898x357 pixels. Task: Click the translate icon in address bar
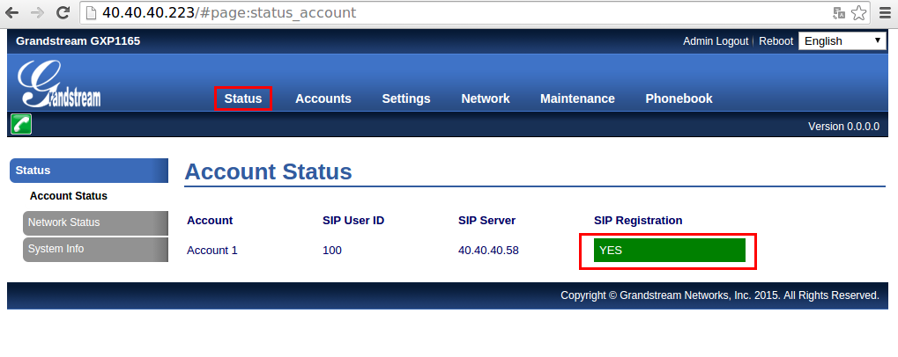point(839,13)
